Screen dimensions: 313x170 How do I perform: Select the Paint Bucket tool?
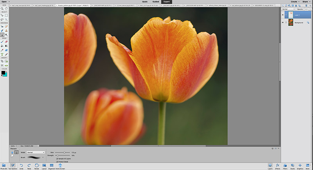(x=2, y=46)
